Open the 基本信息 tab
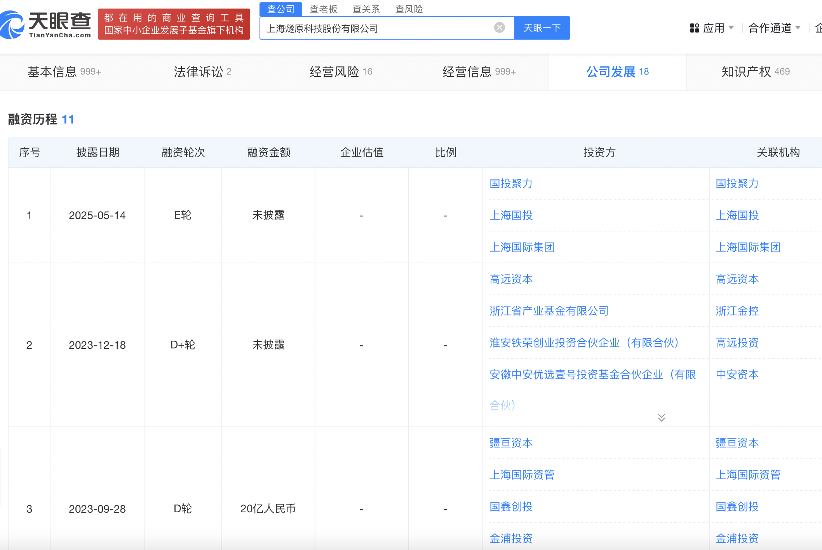This screenshot has height=550, width=822. [x=64, y=72]
